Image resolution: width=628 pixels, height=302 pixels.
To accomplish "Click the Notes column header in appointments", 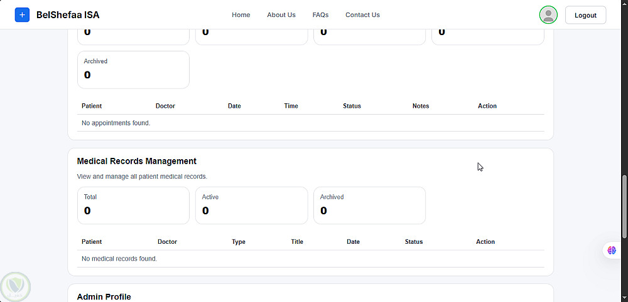I will point(421,106).
